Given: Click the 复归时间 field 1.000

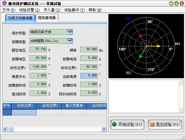Looking at the screenshot, I should pyautogui.click(x=38, y=93).
